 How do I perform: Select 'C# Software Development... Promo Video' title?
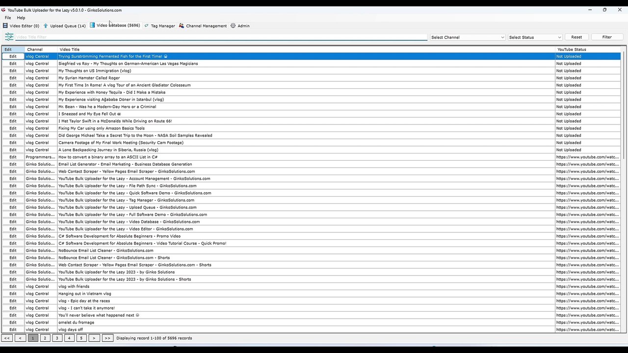tap(119, 236)
